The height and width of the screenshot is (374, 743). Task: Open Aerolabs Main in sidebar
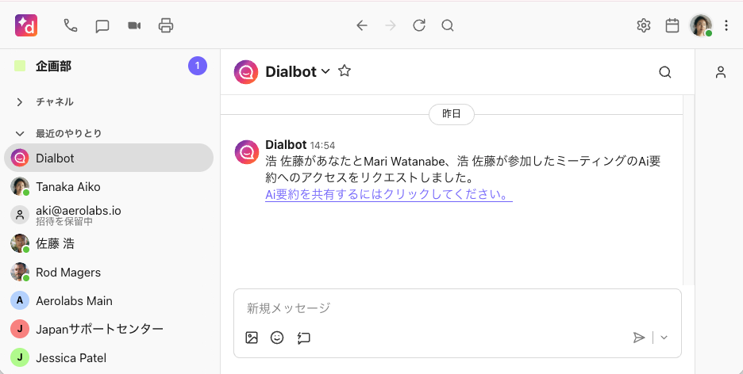(x=109, y=301)
